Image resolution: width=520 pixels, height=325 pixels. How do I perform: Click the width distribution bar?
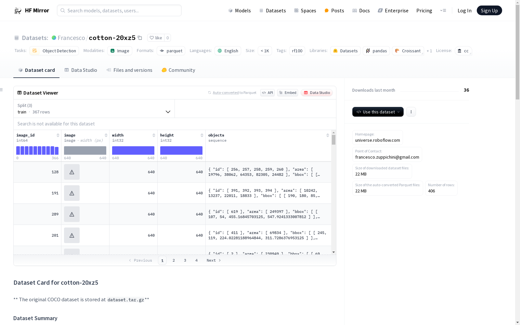click(133, 150)
